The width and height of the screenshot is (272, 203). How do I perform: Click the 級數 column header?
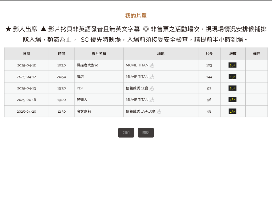(233, 54)
